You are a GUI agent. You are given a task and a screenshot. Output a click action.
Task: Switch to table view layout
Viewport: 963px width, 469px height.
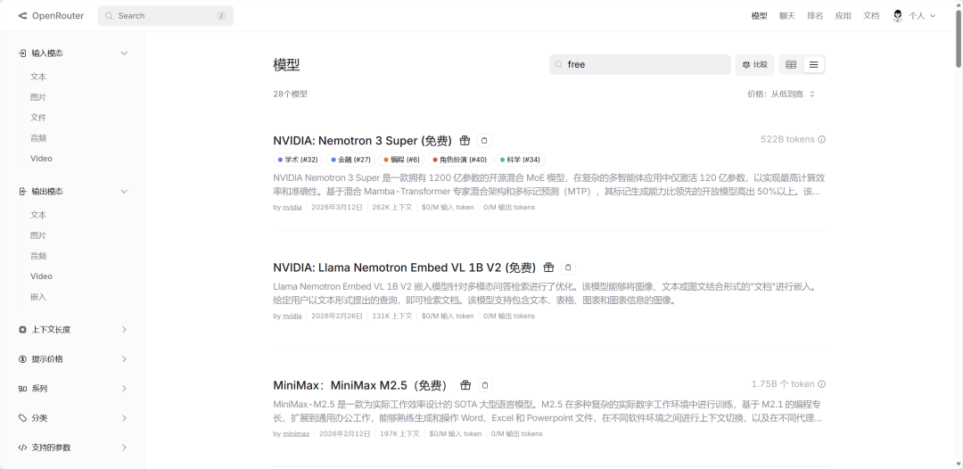coord(791,64)
